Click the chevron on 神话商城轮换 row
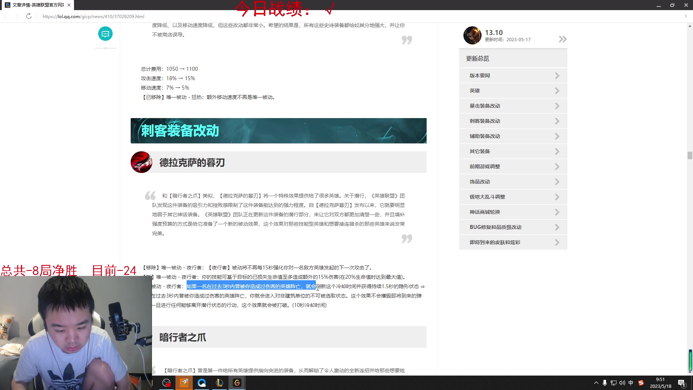The height and width of the screenshot is (390, 693). (x=557, y=212)
